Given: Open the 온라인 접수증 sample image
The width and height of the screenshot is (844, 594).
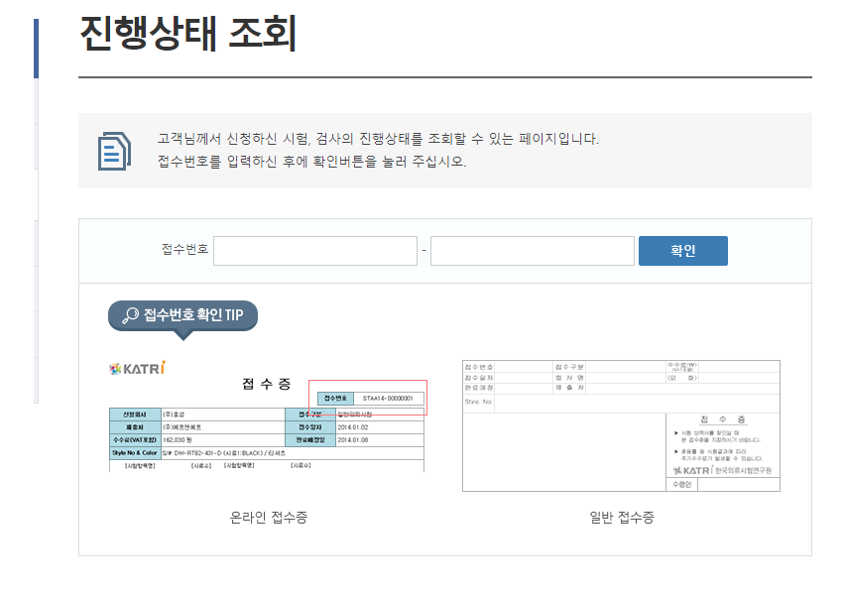Looking at the screenshot, I should (x=268, y=416).
